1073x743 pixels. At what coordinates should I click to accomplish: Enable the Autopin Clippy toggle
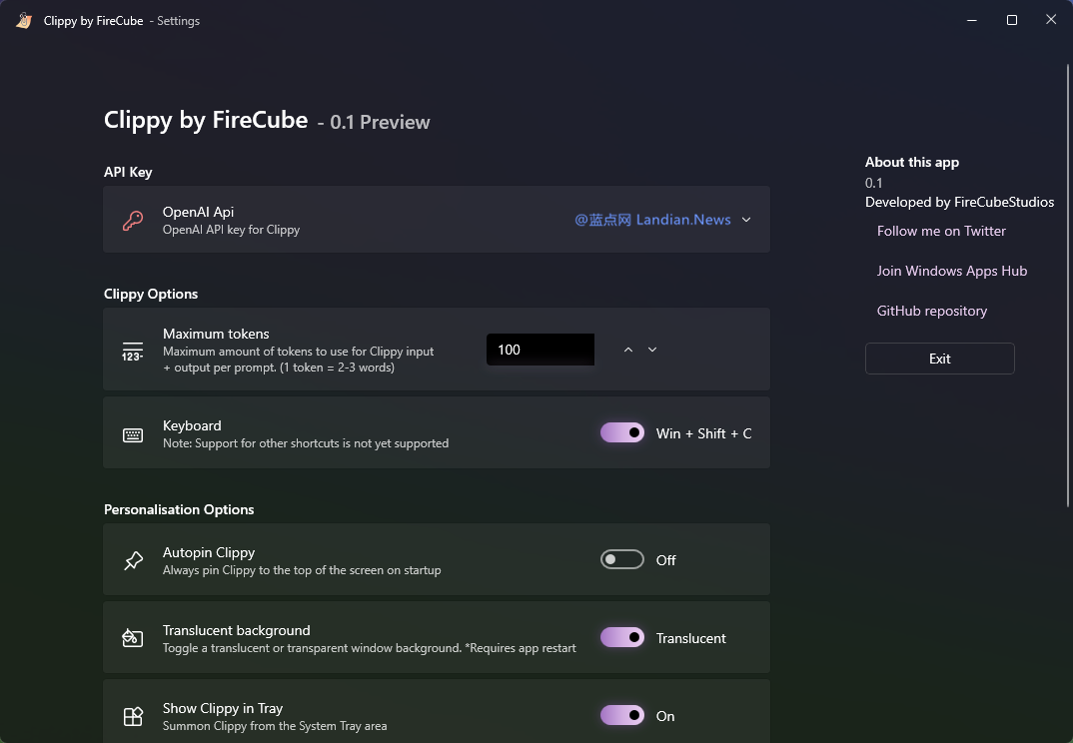[622, 560]
